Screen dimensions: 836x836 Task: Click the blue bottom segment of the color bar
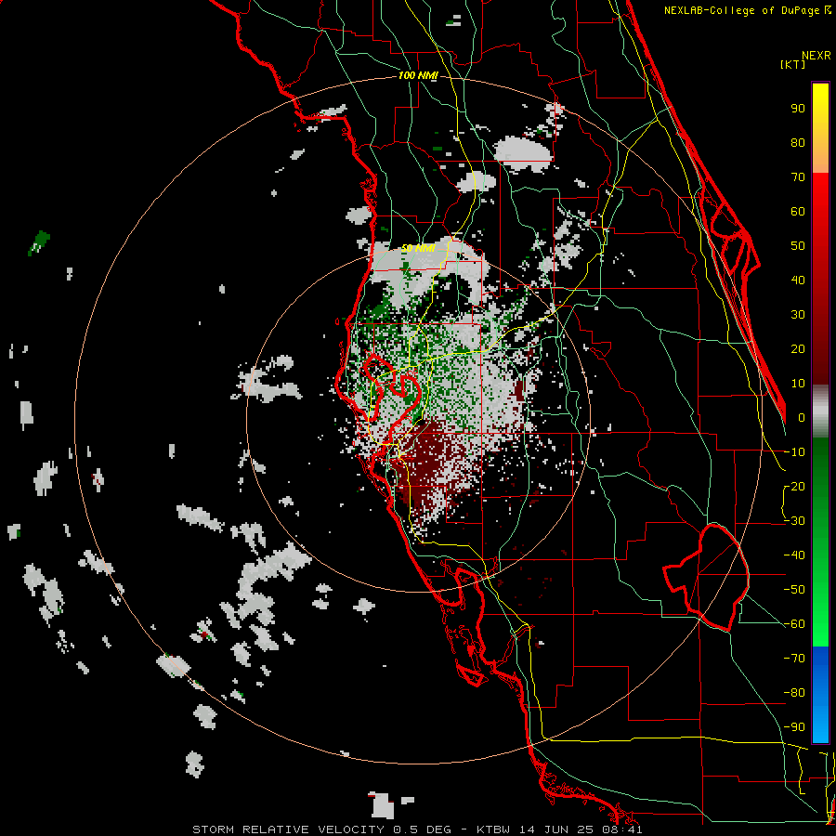click(x=820, y=695)
